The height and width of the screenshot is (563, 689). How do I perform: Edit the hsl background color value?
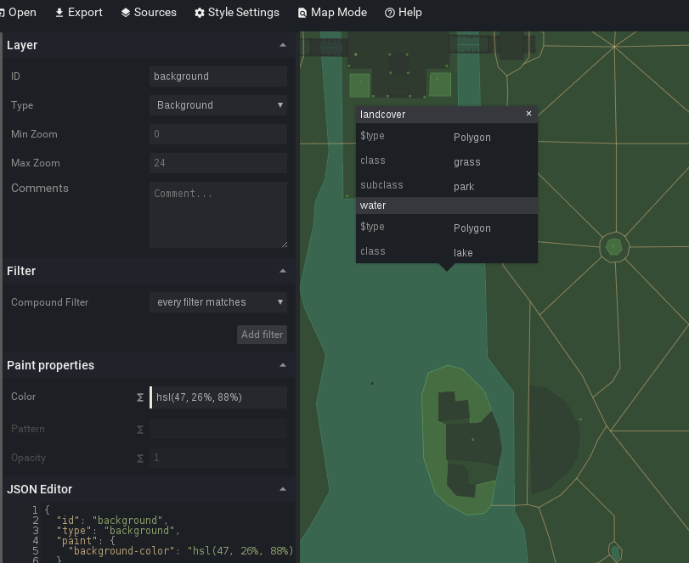218,397
